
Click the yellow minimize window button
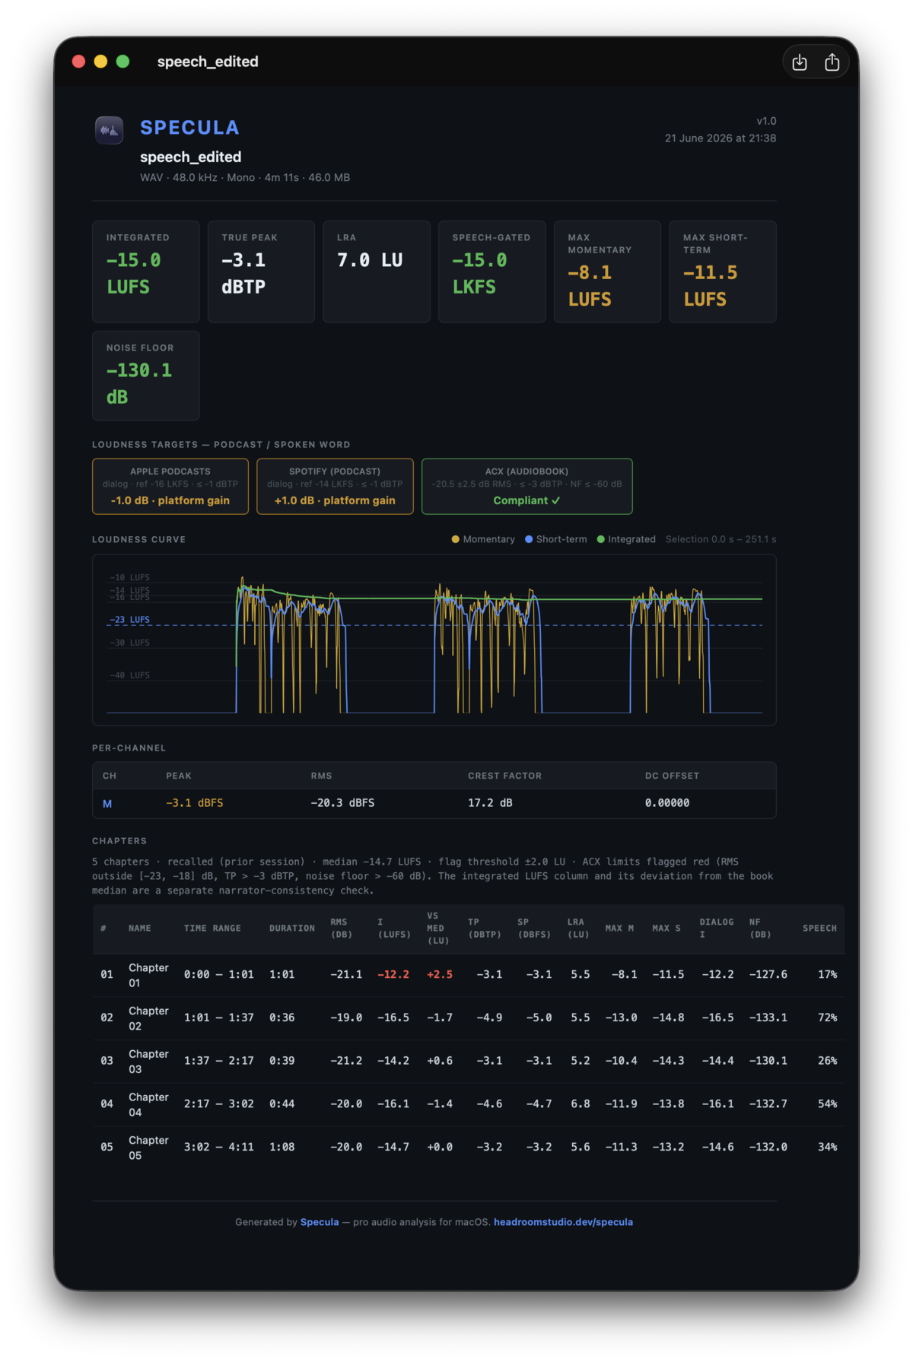point(100,62)
